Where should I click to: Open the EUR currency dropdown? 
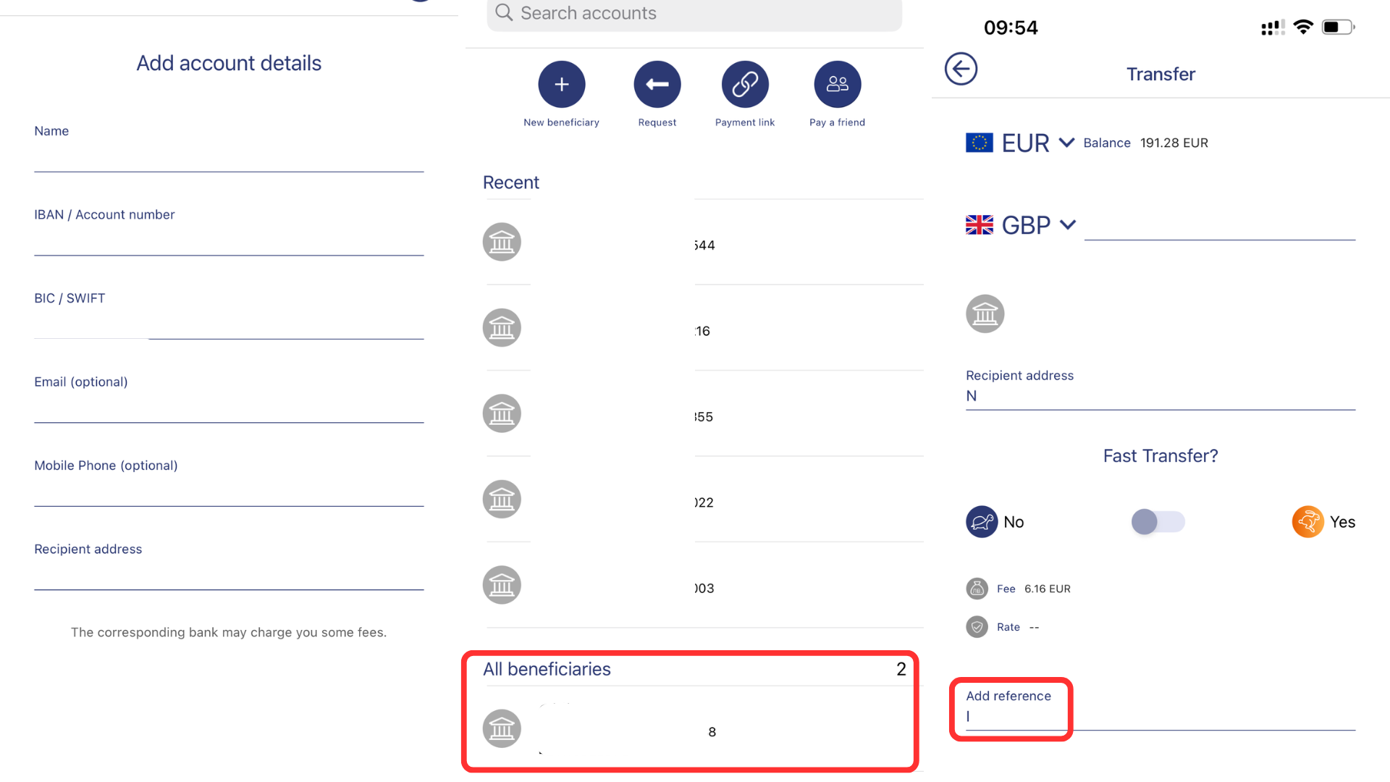[1066, 143]
